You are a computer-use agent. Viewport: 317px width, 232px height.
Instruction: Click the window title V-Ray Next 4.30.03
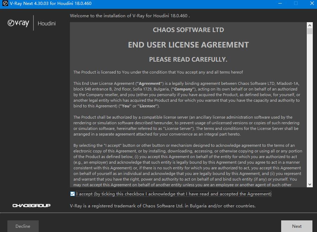[x=51, y=4]
